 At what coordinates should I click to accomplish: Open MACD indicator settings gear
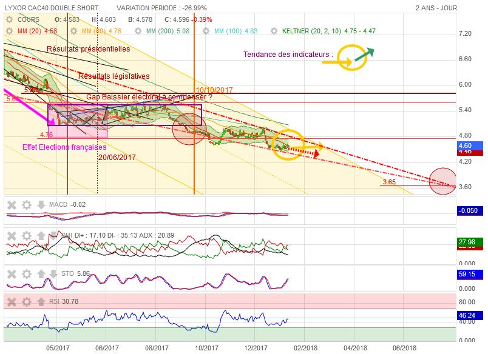point(27,205)
